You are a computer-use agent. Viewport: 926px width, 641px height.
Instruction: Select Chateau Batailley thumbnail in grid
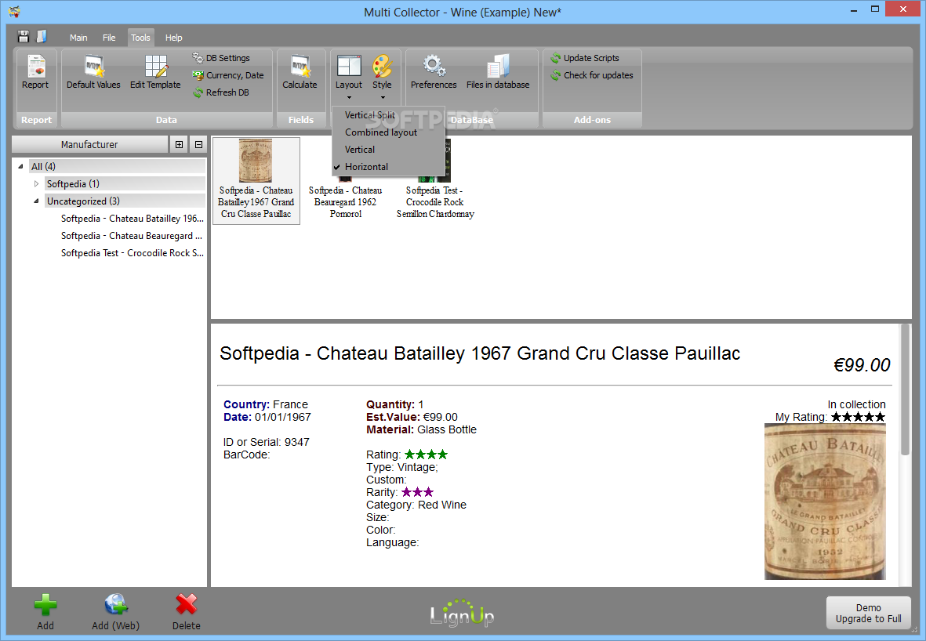click(x=256, y=180)
